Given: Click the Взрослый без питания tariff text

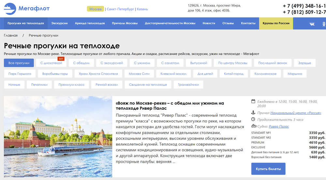Looking at the screenshot, I should (x=266, y=157).
